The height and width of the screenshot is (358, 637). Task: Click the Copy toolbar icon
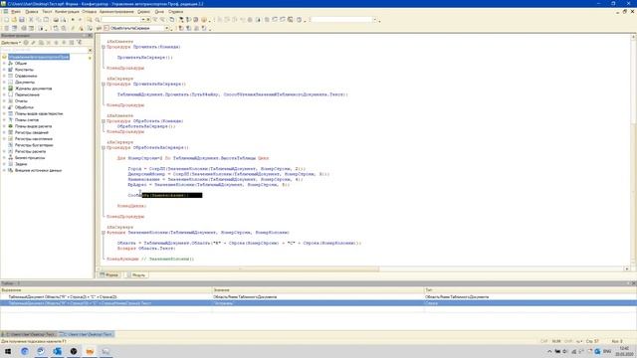[38, 20]
